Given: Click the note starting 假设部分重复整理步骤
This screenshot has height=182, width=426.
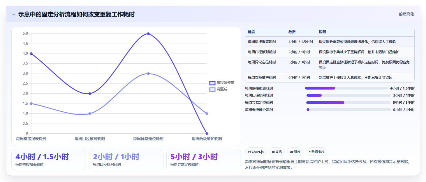Looking at the screenshot, I should (357, 42).
